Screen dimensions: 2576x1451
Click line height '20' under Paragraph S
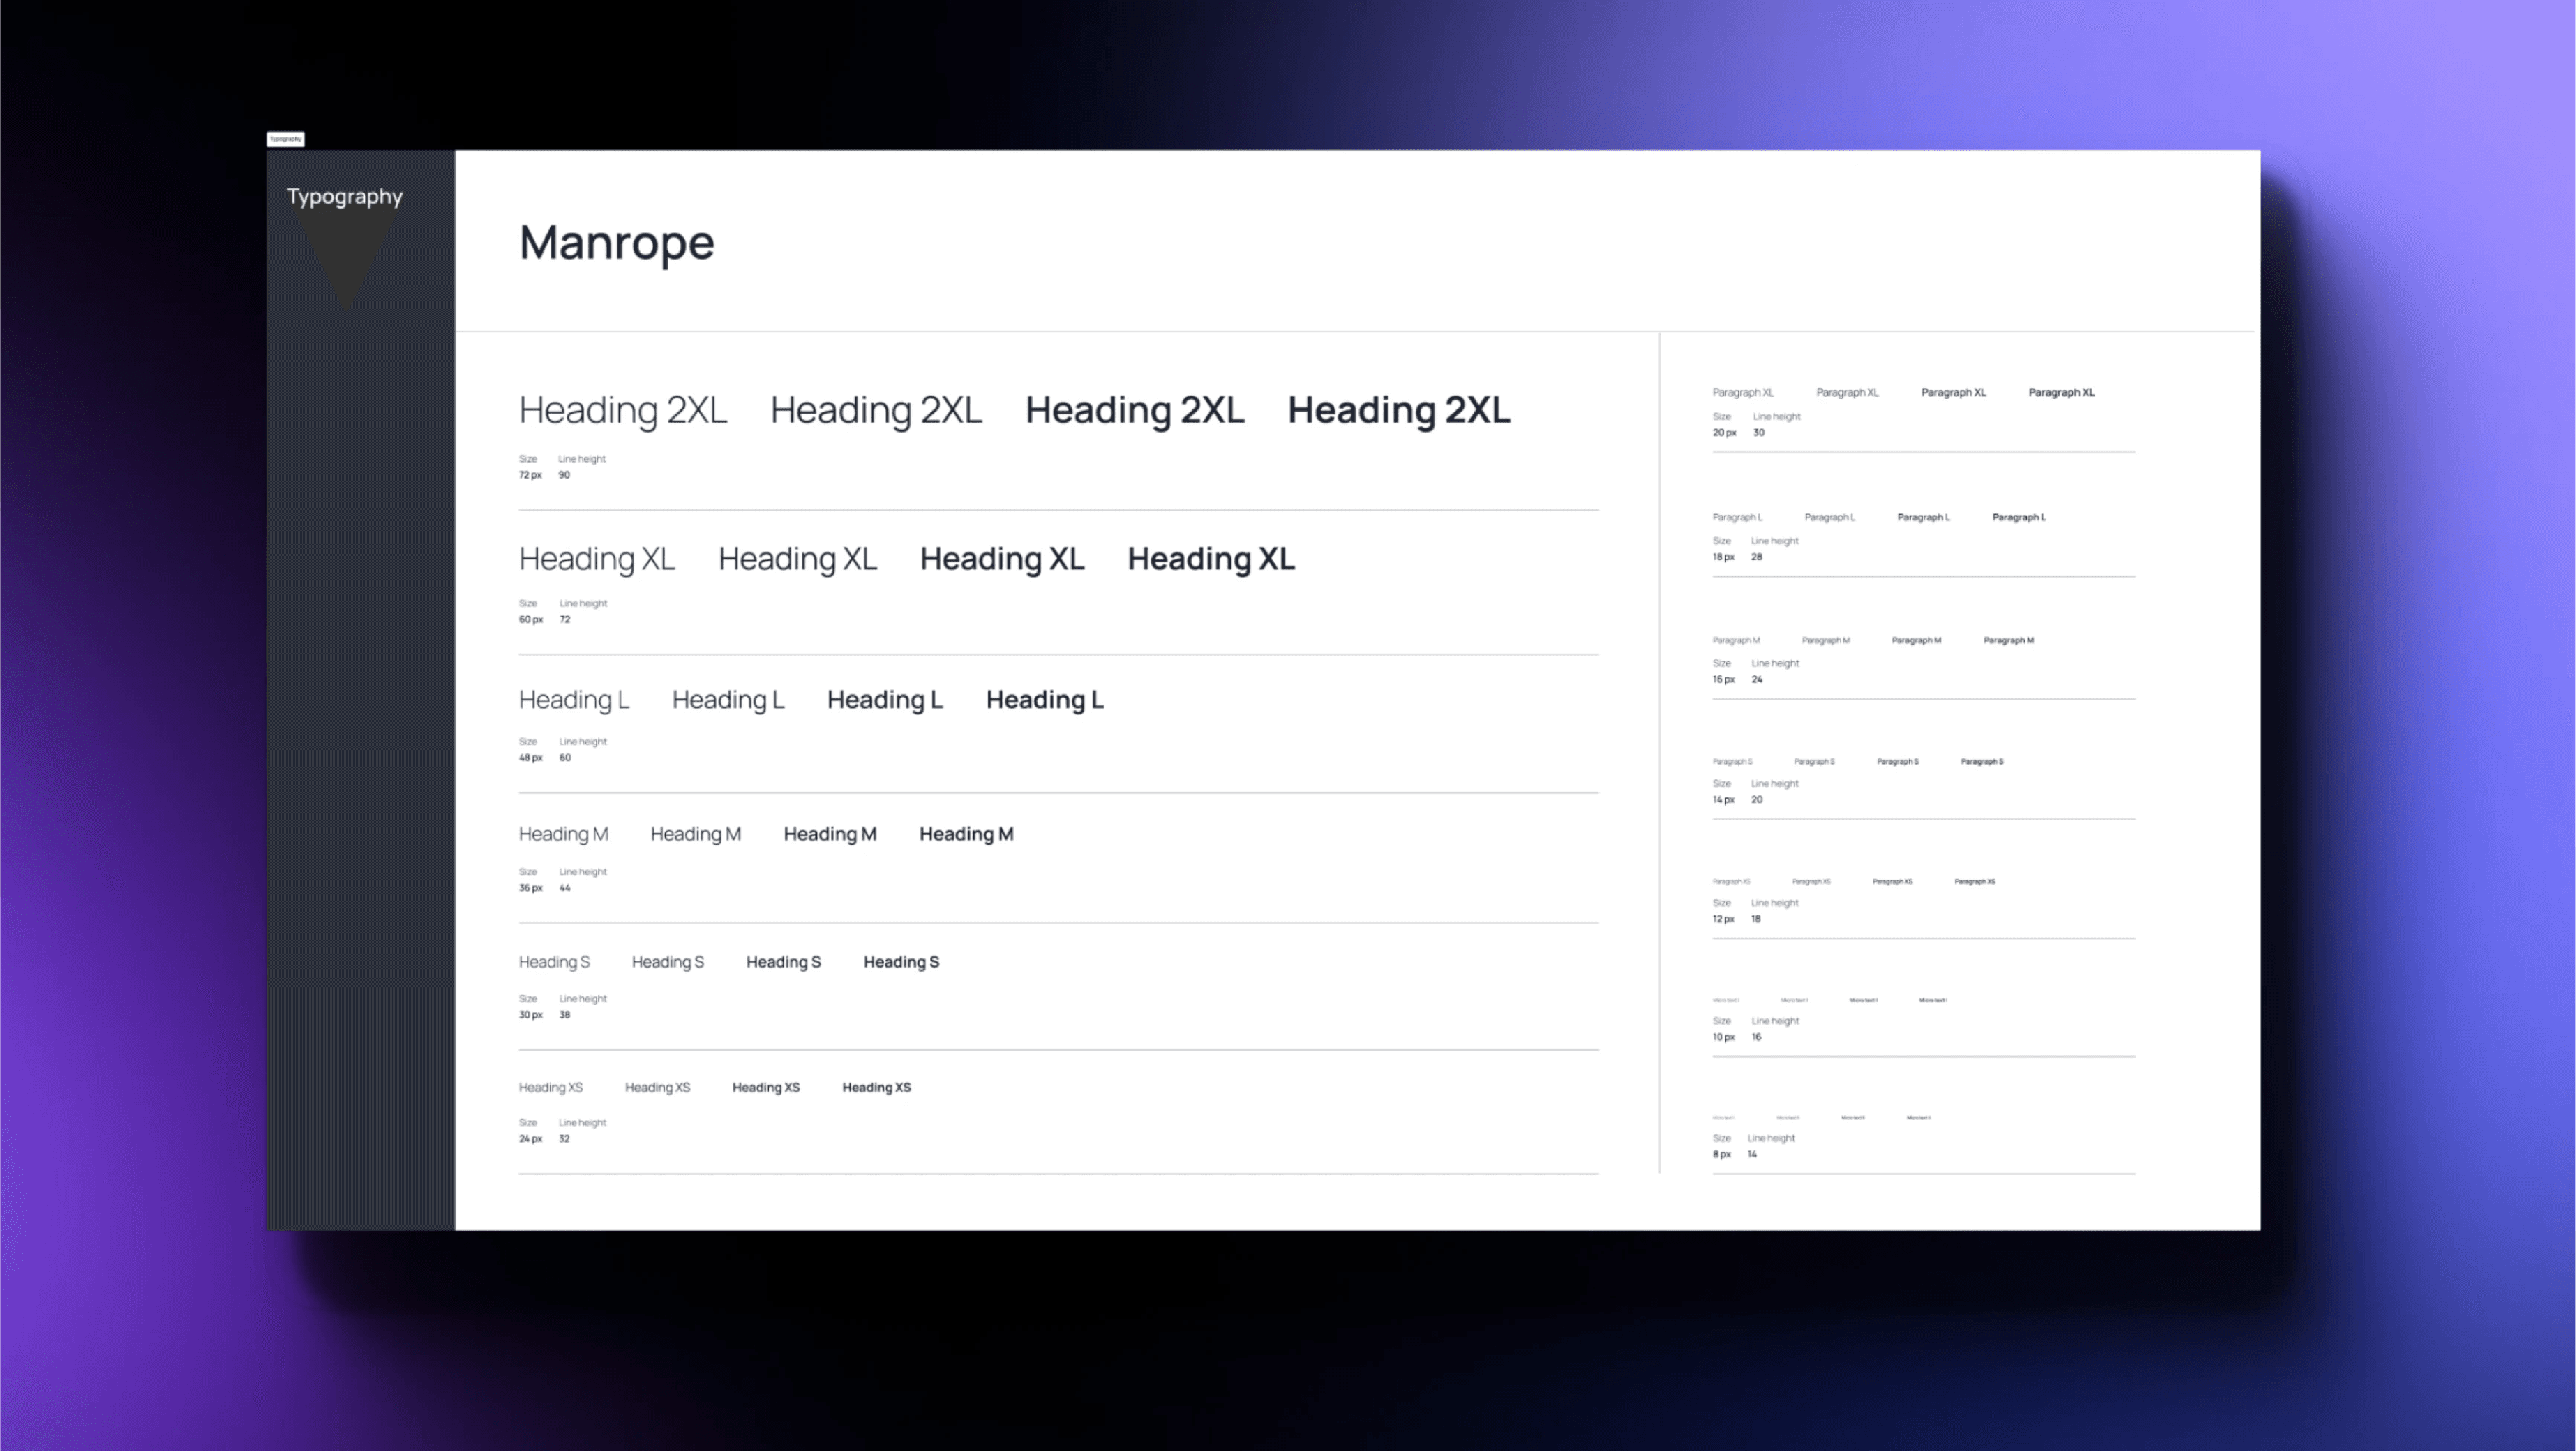pos(1757,800)
